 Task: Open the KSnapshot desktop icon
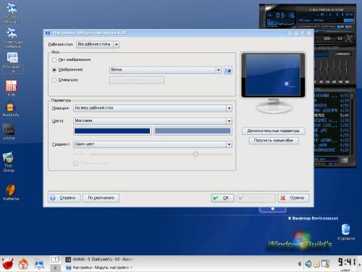(x=12, y=62)
